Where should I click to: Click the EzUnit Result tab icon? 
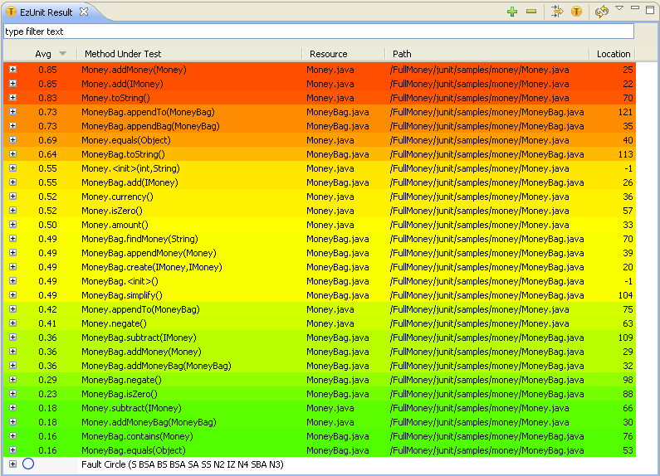tap(12, 12)
